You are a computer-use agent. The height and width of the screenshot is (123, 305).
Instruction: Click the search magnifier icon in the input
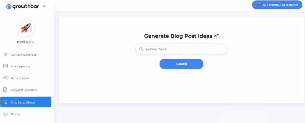coord(141,49)
